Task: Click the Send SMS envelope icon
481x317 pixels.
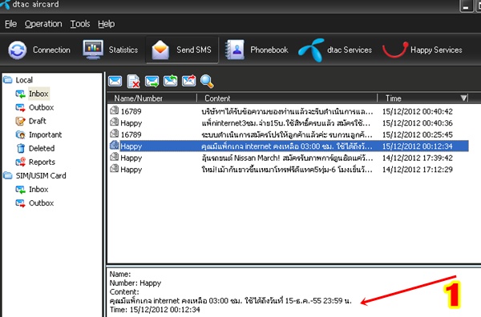Action: [x=160, y=50]
